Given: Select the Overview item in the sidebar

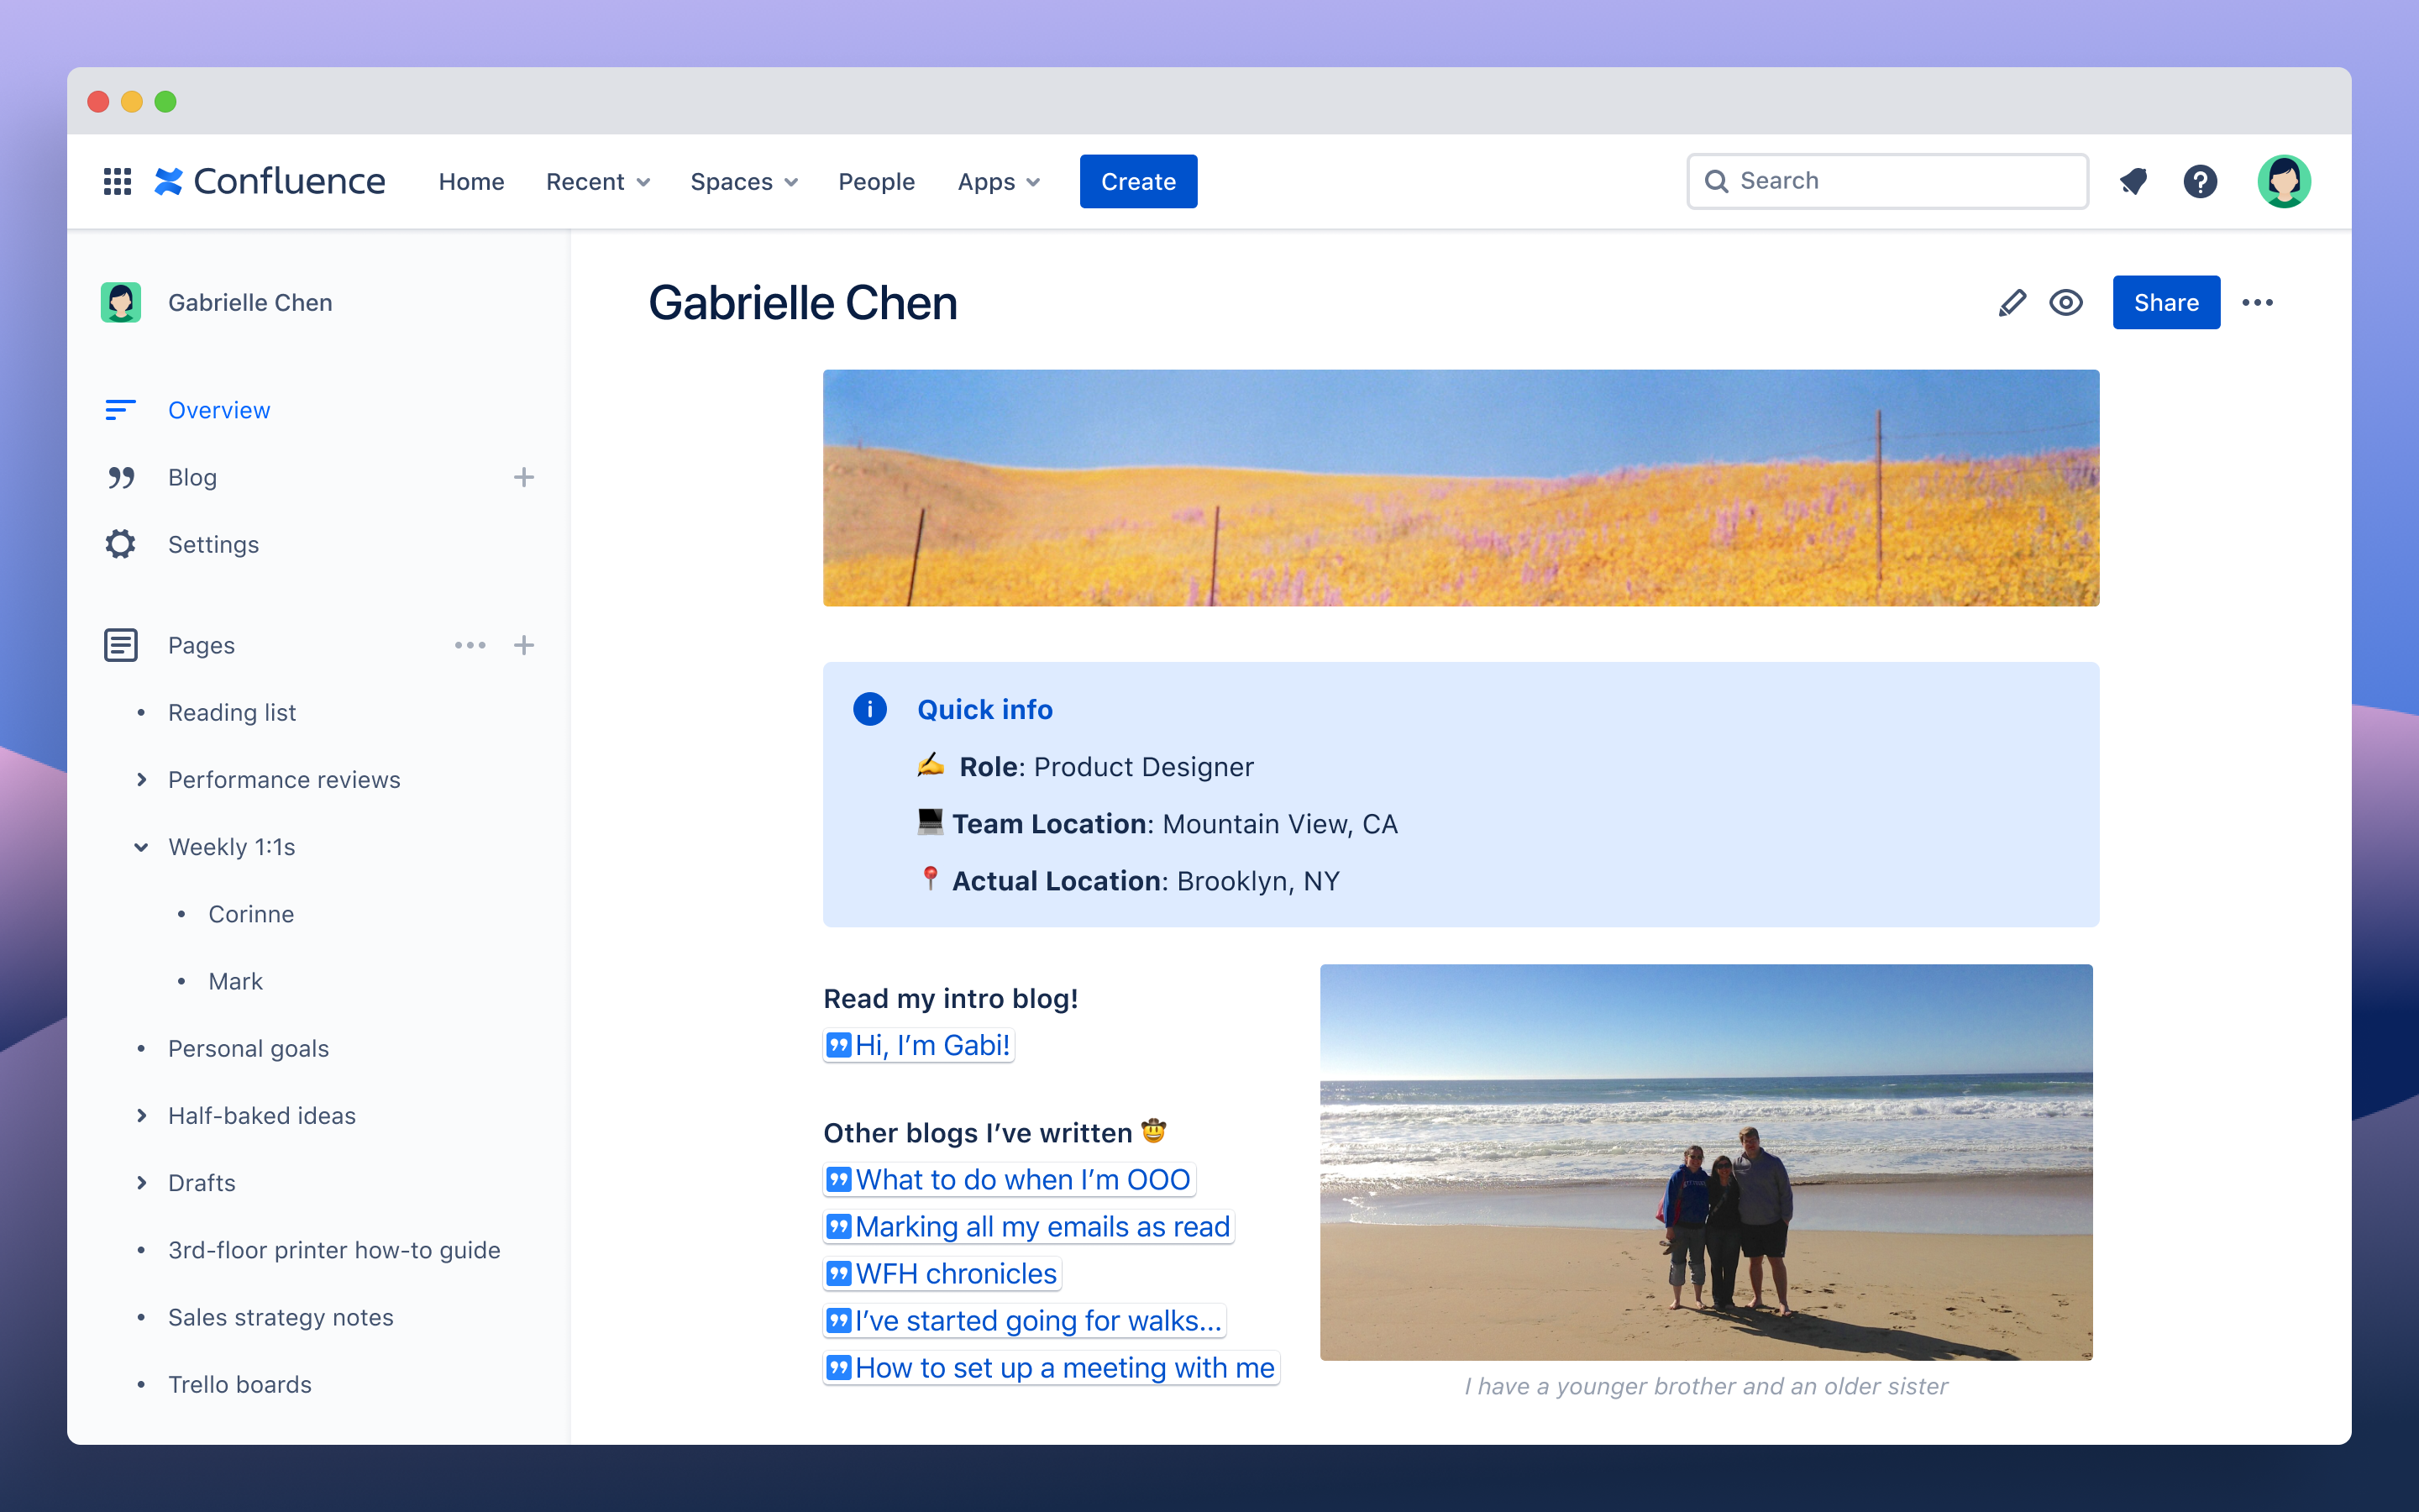Looking at the screenshot, I should click(x=219, y=410).
